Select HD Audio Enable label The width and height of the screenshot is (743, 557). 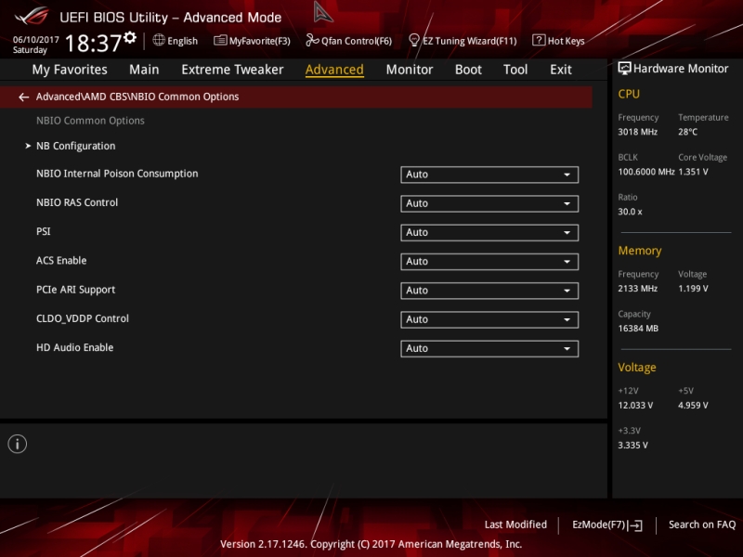pos(75,347)
